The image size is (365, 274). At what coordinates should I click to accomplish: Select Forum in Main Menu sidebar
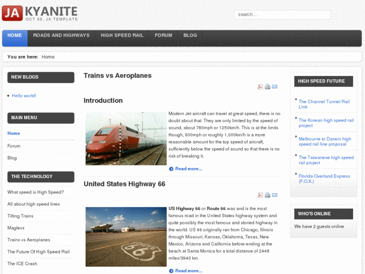[14, 146]
